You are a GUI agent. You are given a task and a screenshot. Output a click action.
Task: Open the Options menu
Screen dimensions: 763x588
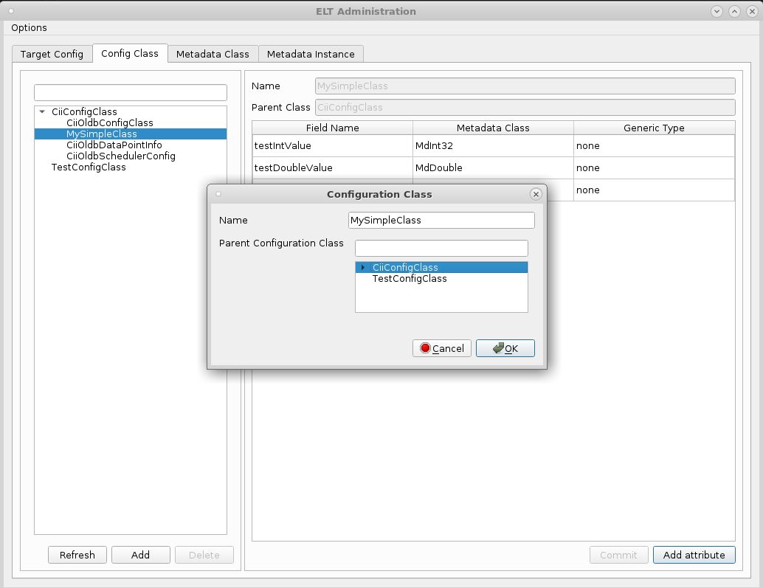click(x=29, y=27)
